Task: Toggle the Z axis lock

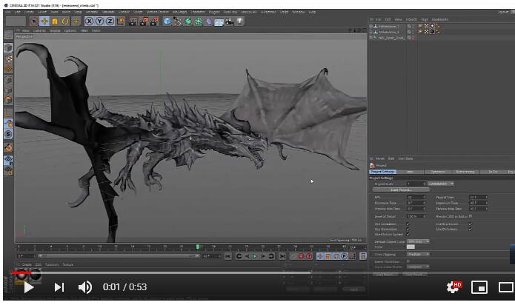Action: (110, 21)
